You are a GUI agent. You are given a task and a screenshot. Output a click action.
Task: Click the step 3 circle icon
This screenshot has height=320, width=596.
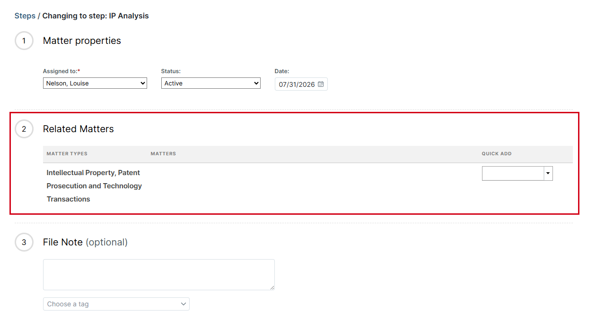(24, 242)
